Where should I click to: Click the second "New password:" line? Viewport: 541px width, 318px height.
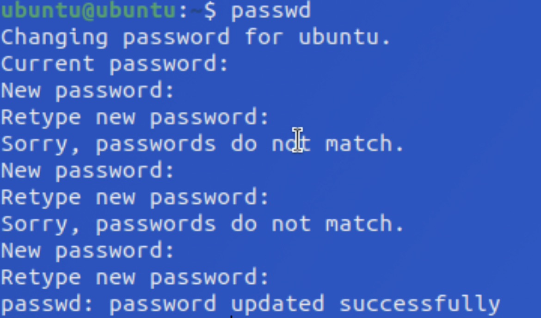[x=88, y=171]
